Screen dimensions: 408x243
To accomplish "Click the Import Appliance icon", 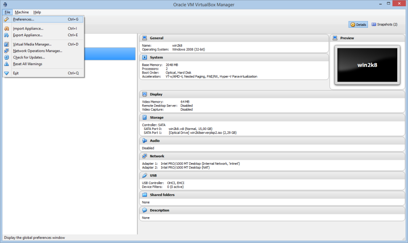I will (7, 28).
